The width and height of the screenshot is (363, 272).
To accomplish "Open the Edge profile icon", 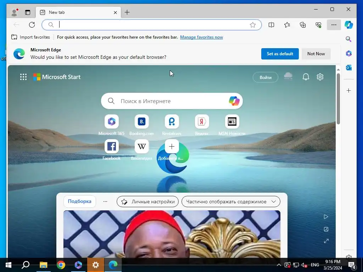I will pyautogui.click(x=15, y=12).
